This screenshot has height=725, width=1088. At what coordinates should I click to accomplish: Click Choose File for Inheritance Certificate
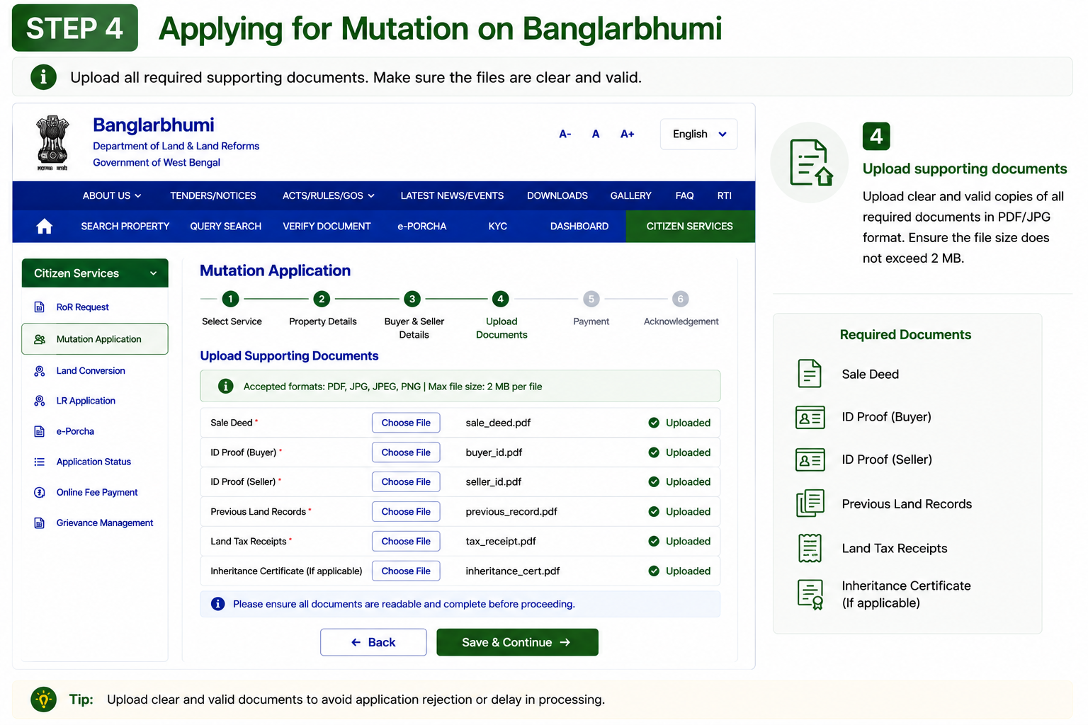coord(406,571)
